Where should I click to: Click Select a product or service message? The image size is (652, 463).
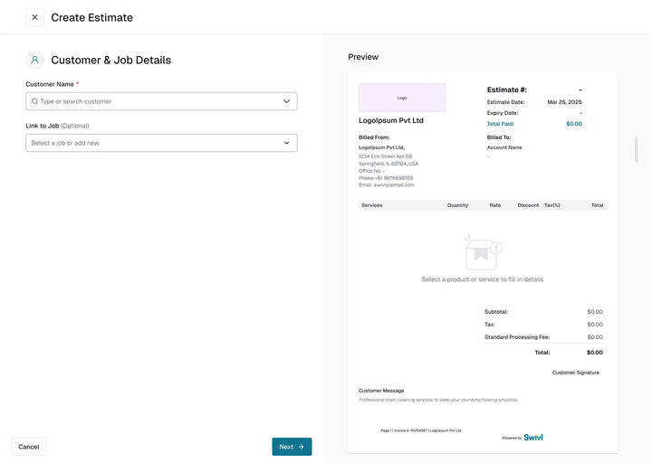[483, 279]
